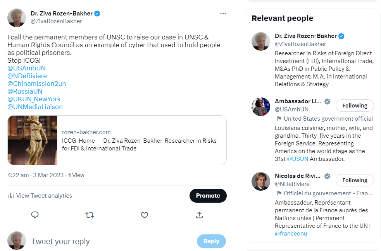Image resolution: width=381 pixels, height=251 pixels.
Task: Click Ambassador Li's grey verified badge
Action: 327,101
